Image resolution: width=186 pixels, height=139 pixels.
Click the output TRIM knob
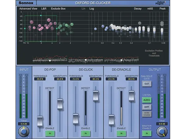(162, 132)
